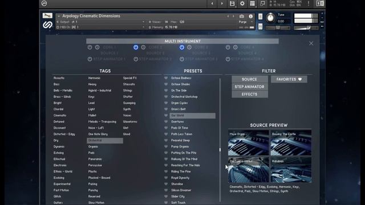Image resolution: width=365 pixels, height=205 pixels.
Task: Go to next item with top-bar right arrow
Action: pos(222,3)
